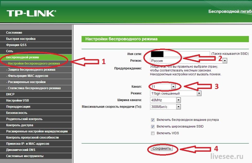This screenshot has width=252, height=163.
Task: Open Функция QSS section
Action: (x=36, y=45)
